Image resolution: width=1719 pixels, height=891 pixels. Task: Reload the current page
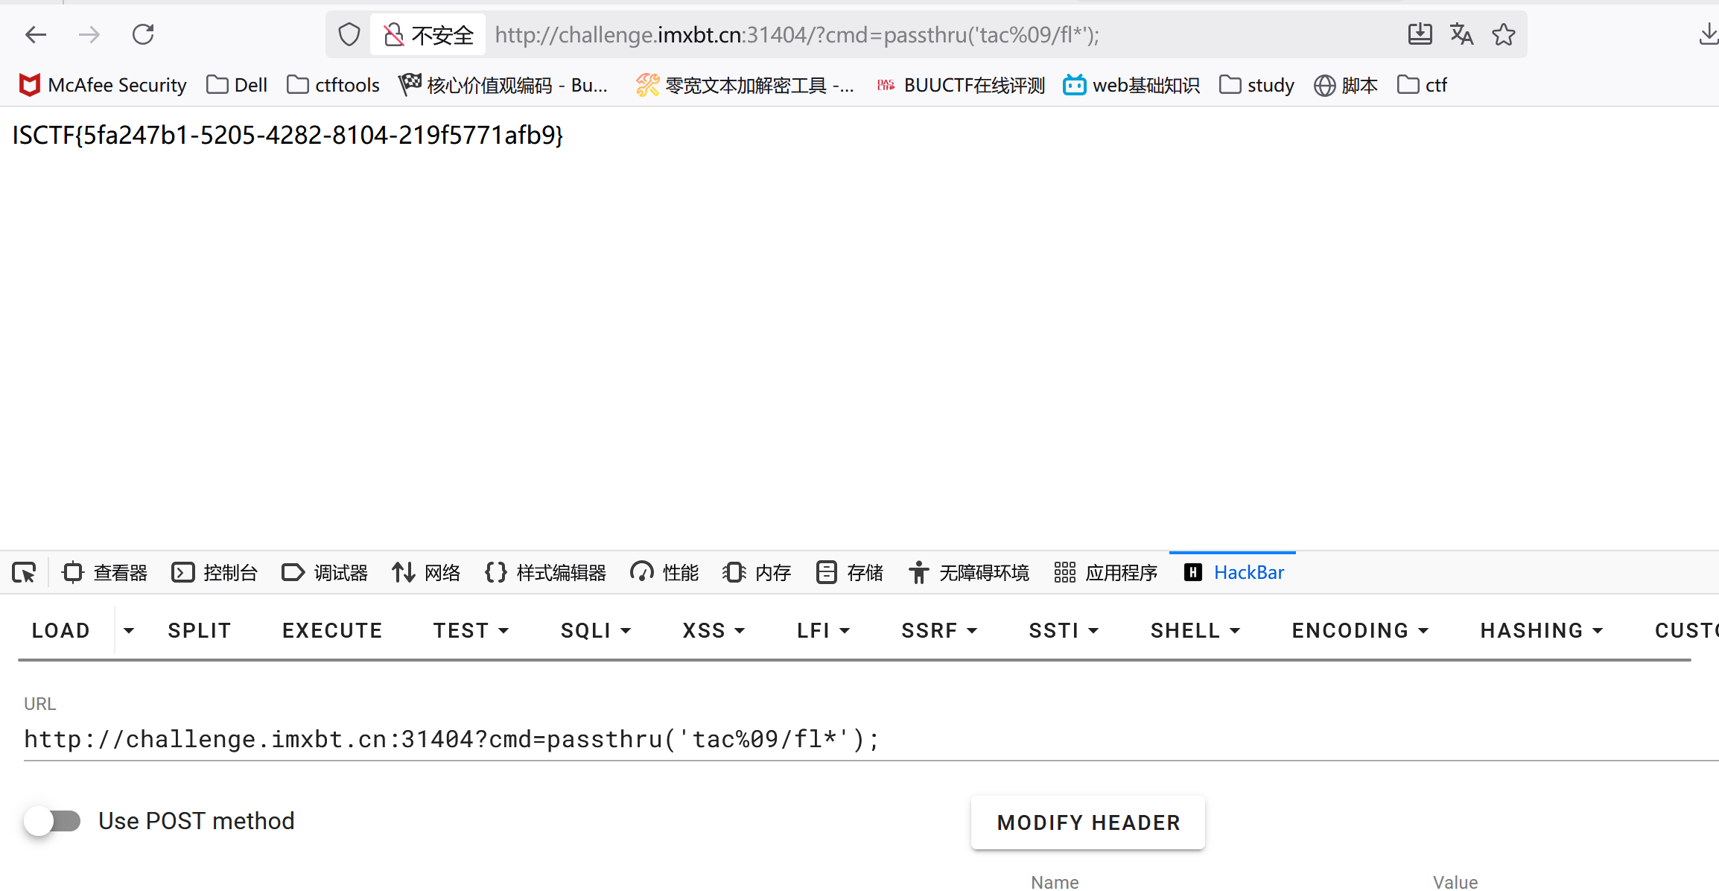point(143,34)
